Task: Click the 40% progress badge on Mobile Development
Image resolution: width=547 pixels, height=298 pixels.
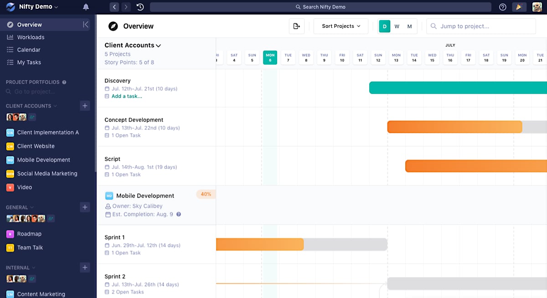Action: tap(206, 194)
